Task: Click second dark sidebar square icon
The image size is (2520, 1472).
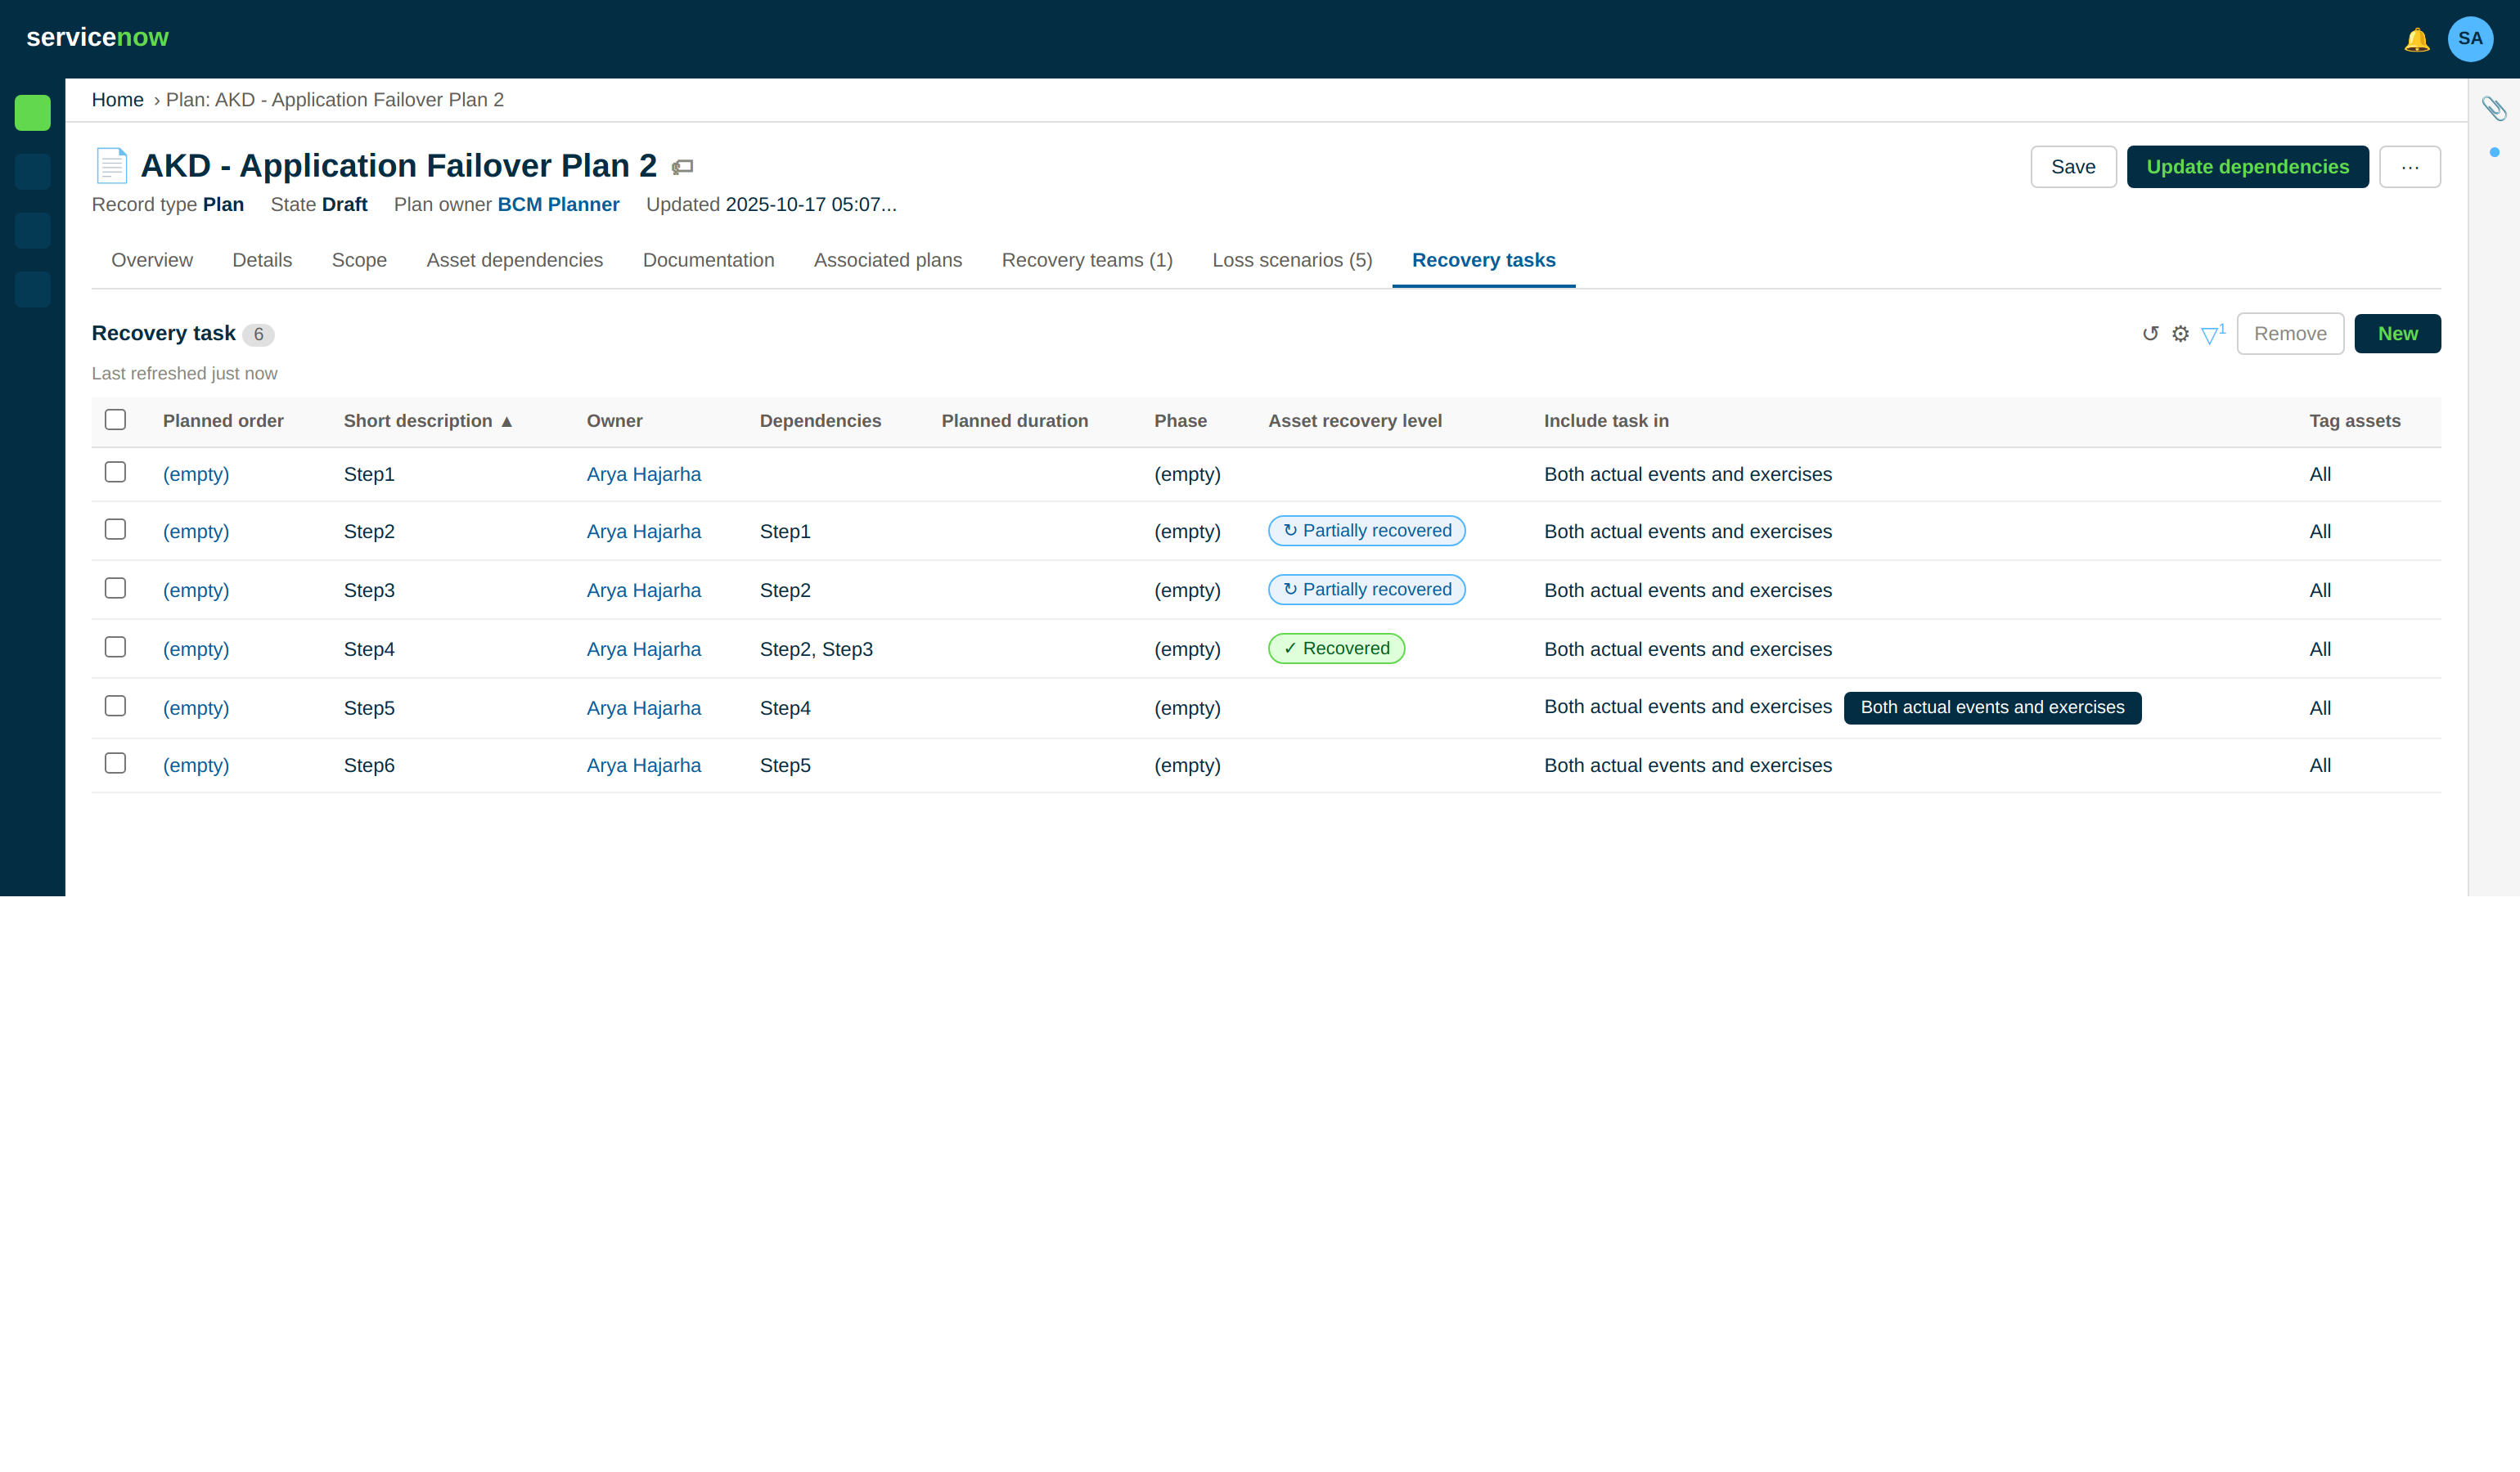Action: (x=33, y=172)
